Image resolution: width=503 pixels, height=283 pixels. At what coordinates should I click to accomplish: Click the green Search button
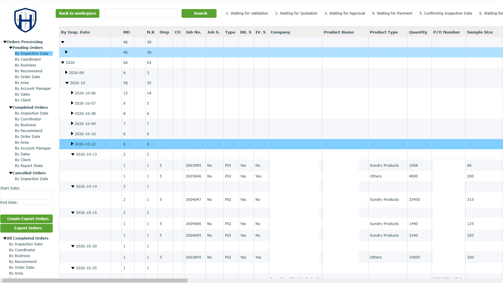199,13
